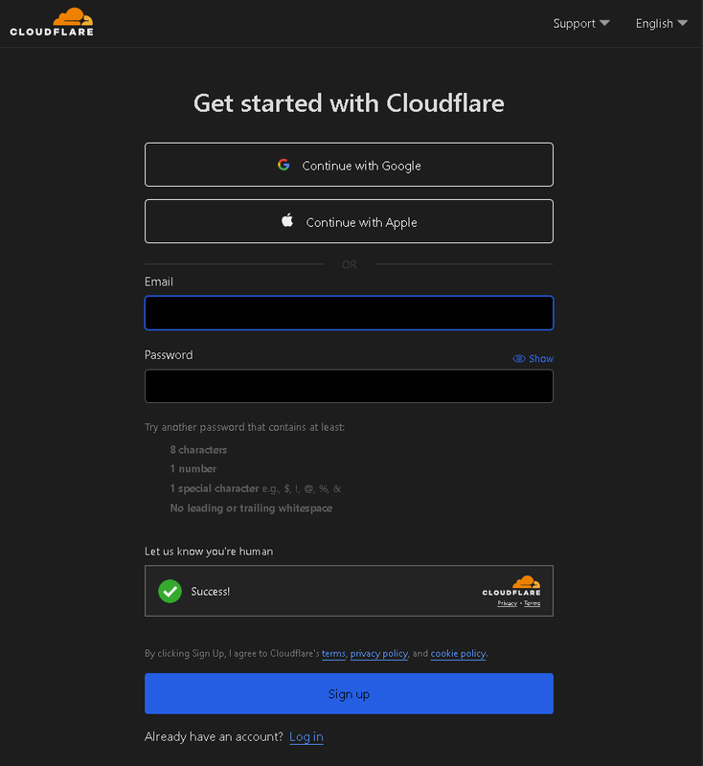Open the cookie policy link
The width and height of the screenshot is (703, 766).
(458, 653)
